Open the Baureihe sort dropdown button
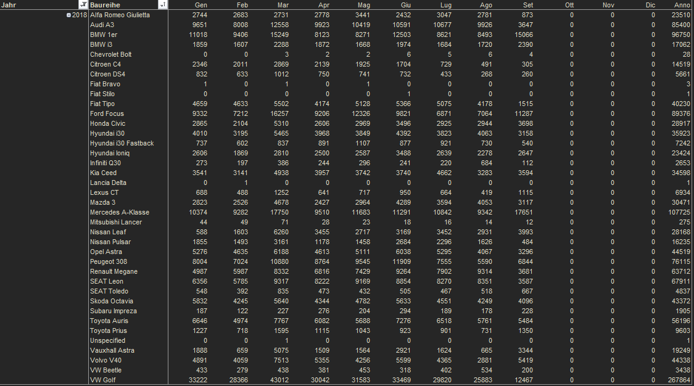Image resolution: width=694 pixels, height=386 pixels. pos(162,5)
